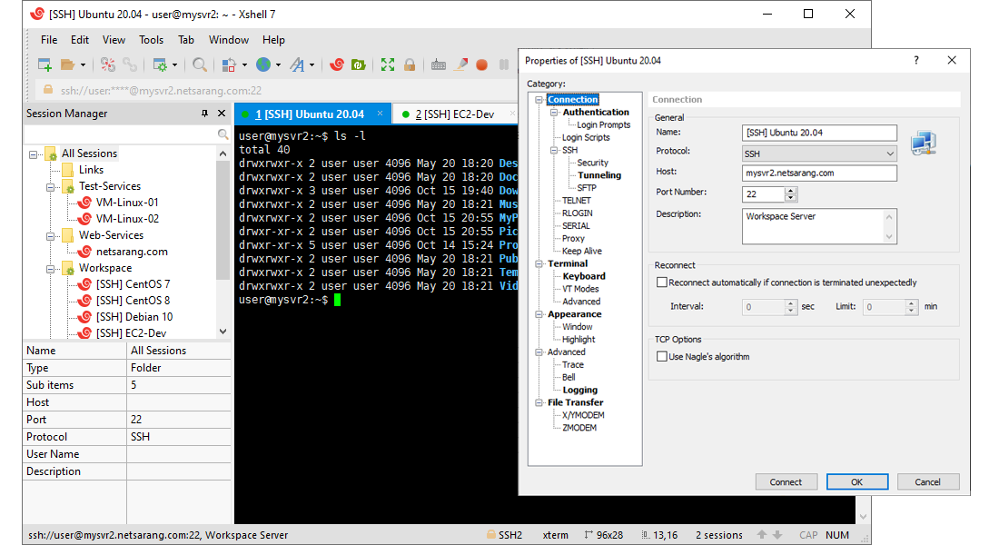Launch Xmanager via red swirl toolbar icon

[337, 64]
